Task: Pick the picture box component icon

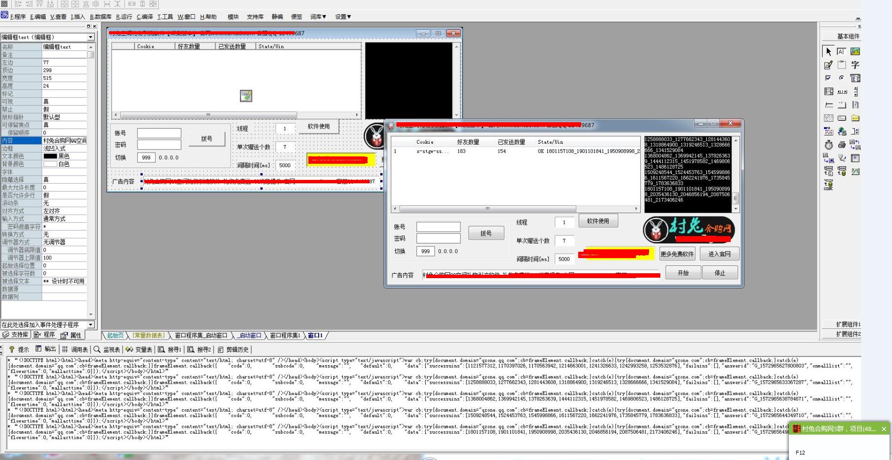Action: 855,51
